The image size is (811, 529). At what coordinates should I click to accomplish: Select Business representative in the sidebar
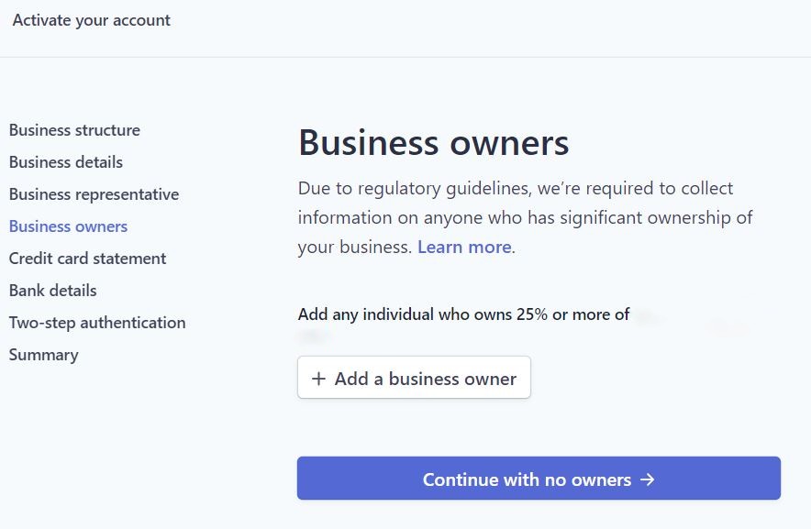(94, 194)
